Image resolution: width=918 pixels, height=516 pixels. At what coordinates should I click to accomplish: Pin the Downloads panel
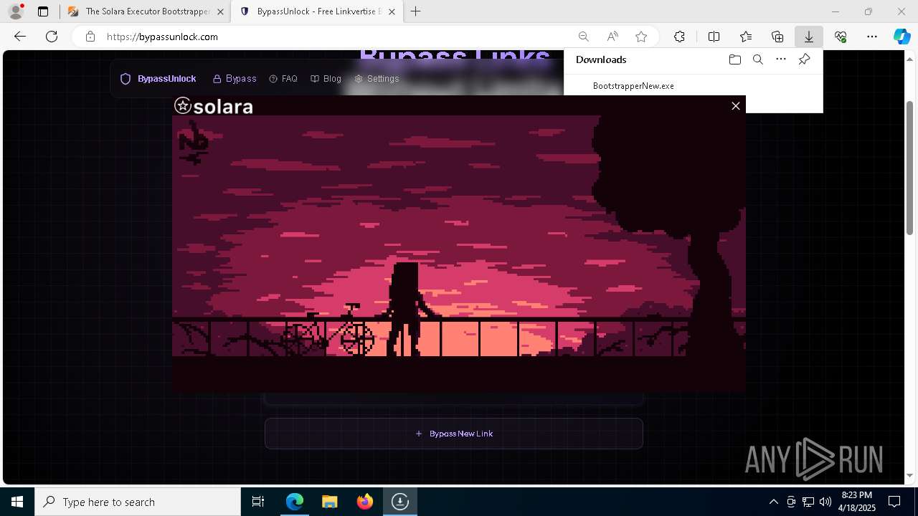(x=804, y=59)
